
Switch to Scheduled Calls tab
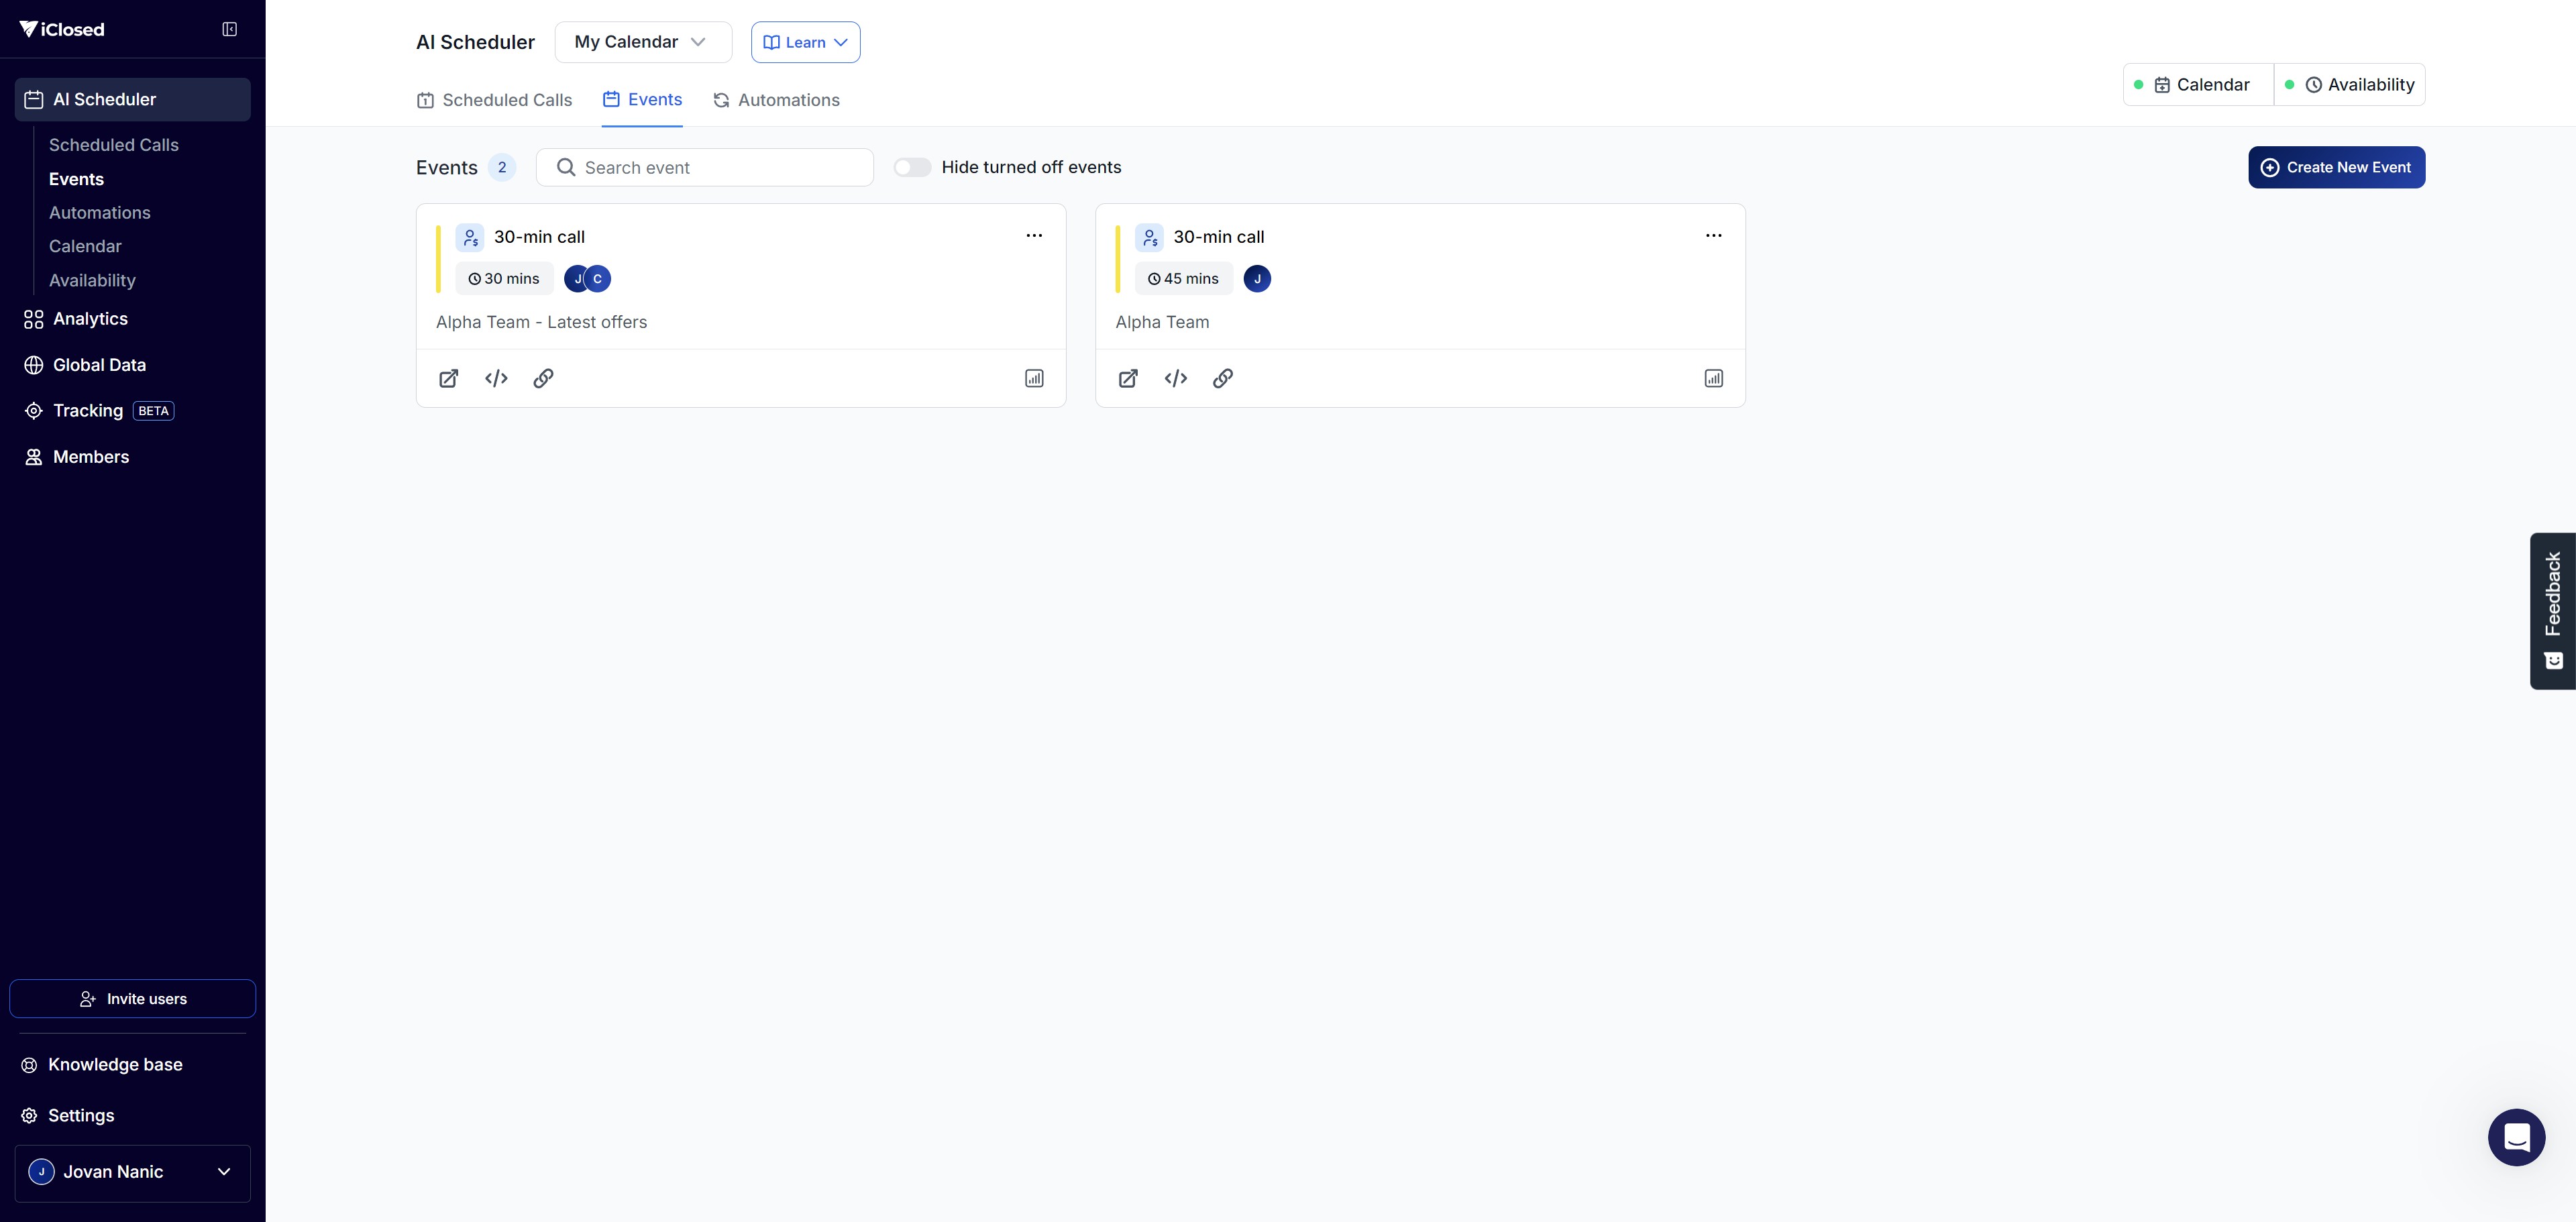[495, 100]
